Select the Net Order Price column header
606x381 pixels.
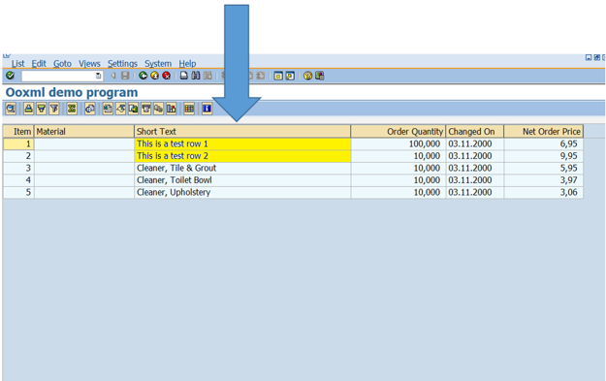[544, 132]
